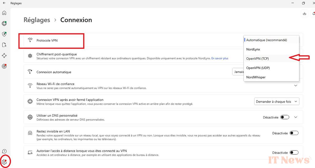Open the file sharing sidebar icon

coord(4,45)
